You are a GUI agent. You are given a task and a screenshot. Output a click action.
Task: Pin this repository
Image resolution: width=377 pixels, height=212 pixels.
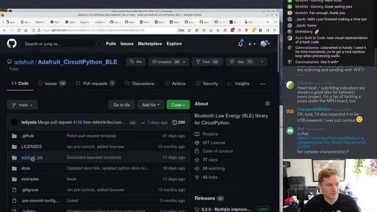(x=135, y=62)
